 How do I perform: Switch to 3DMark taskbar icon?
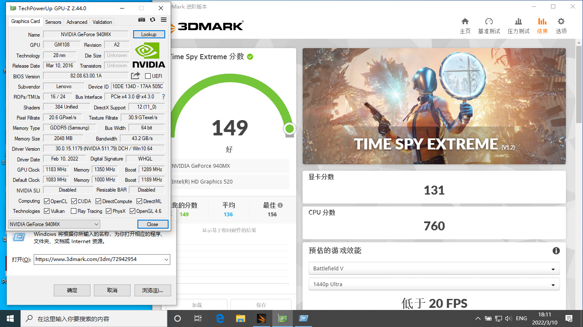coord(262,318)
